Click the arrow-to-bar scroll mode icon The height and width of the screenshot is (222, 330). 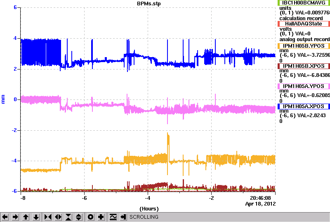(x=123, y=217)
